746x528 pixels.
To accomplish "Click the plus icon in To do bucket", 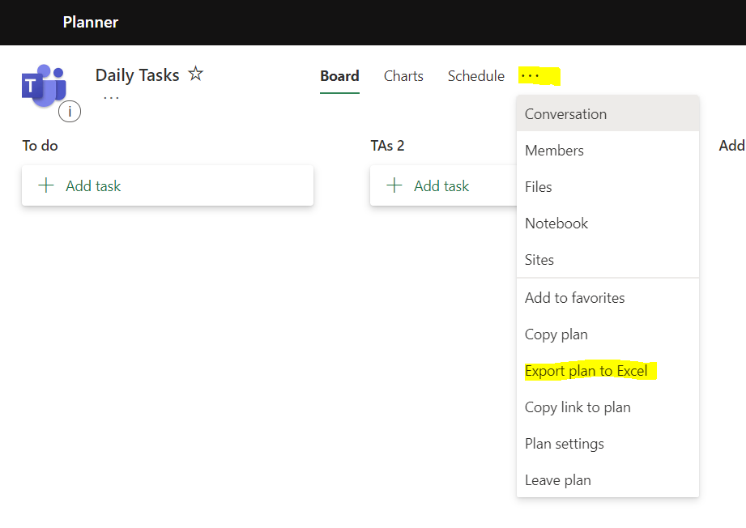I will pos(46,185).
